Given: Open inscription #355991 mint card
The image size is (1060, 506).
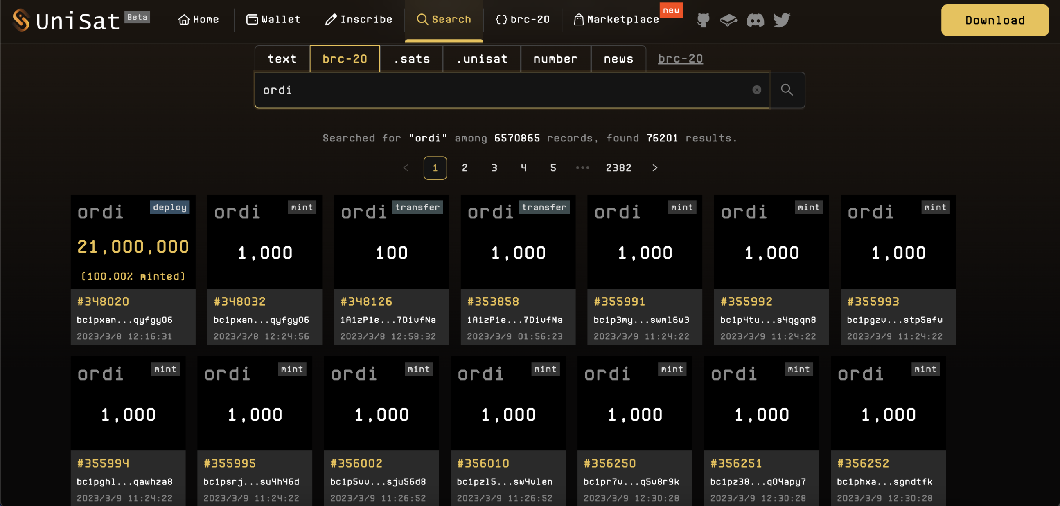Looking at the screenshot, I should [645, 269].
